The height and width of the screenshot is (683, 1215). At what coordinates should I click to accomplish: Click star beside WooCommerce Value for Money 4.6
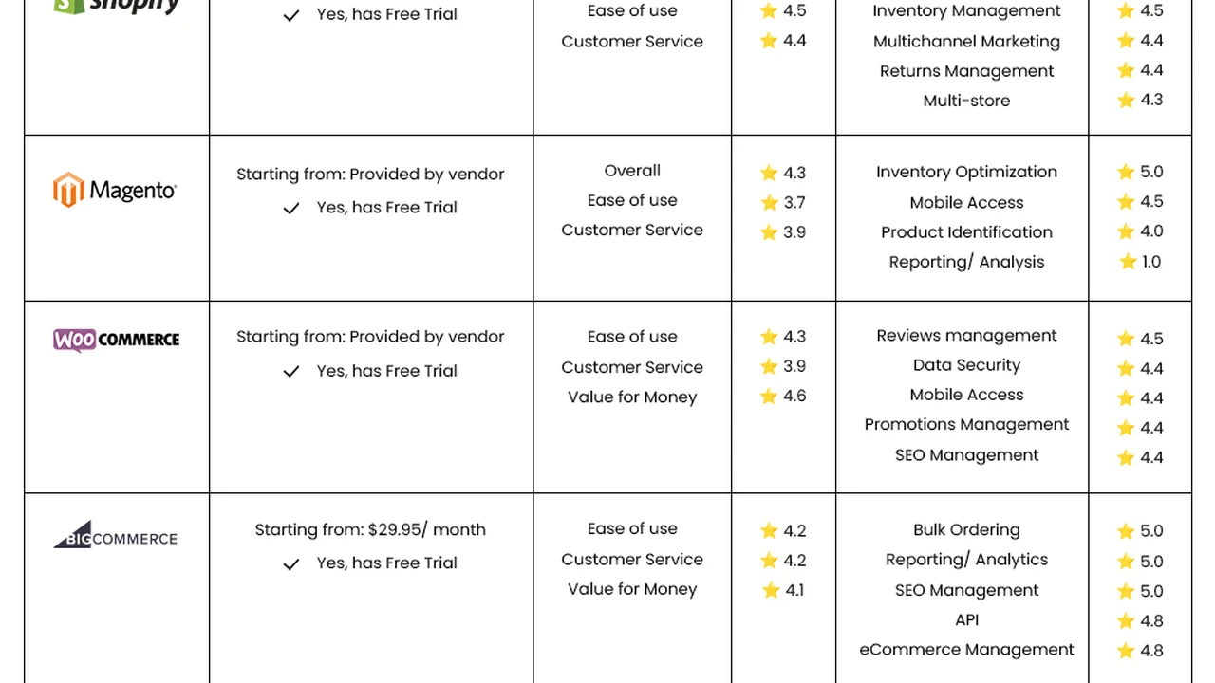tap(769, 397)
